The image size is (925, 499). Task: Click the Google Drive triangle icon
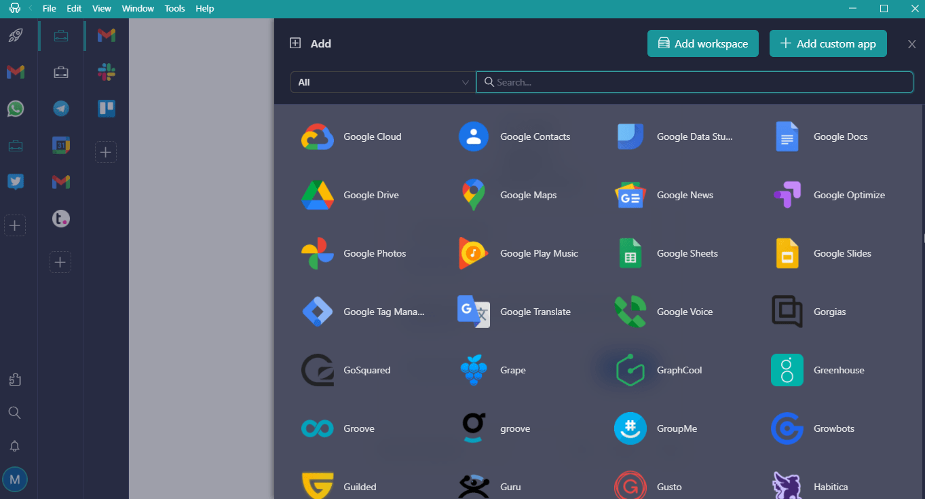click(x=318, y=195)
